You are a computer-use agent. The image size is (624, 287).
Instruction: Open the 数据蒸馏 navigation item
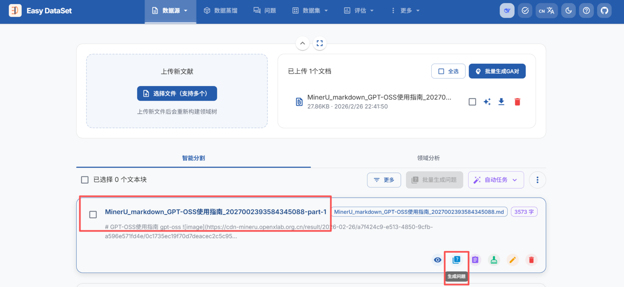(221, 11)
